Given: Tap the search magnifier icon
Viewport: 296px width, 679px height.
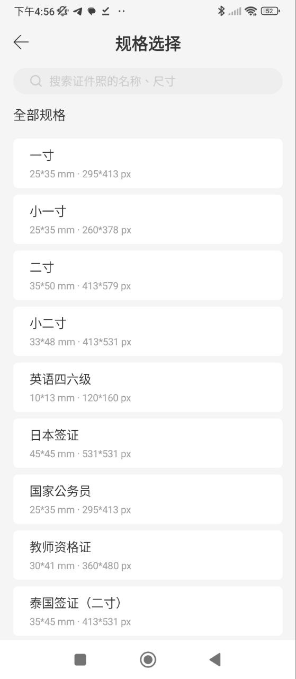Looking at the screenshot, I should tap(36, 81).
